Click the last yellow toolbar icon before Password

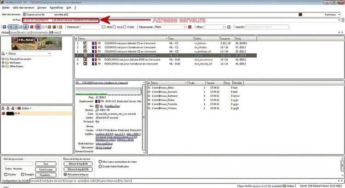point(61,27)
